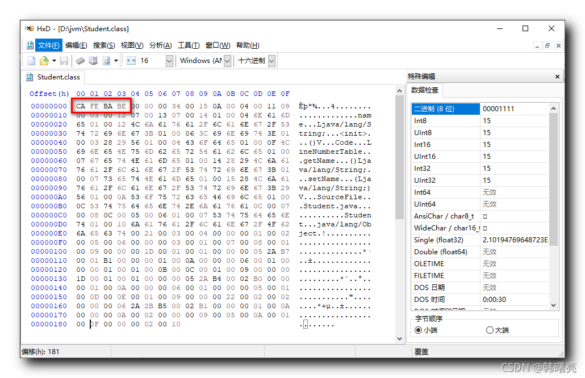This screenshot has height=378, width=585.
Task: Minimize the HxD main window
Action: tap(500, 29)
